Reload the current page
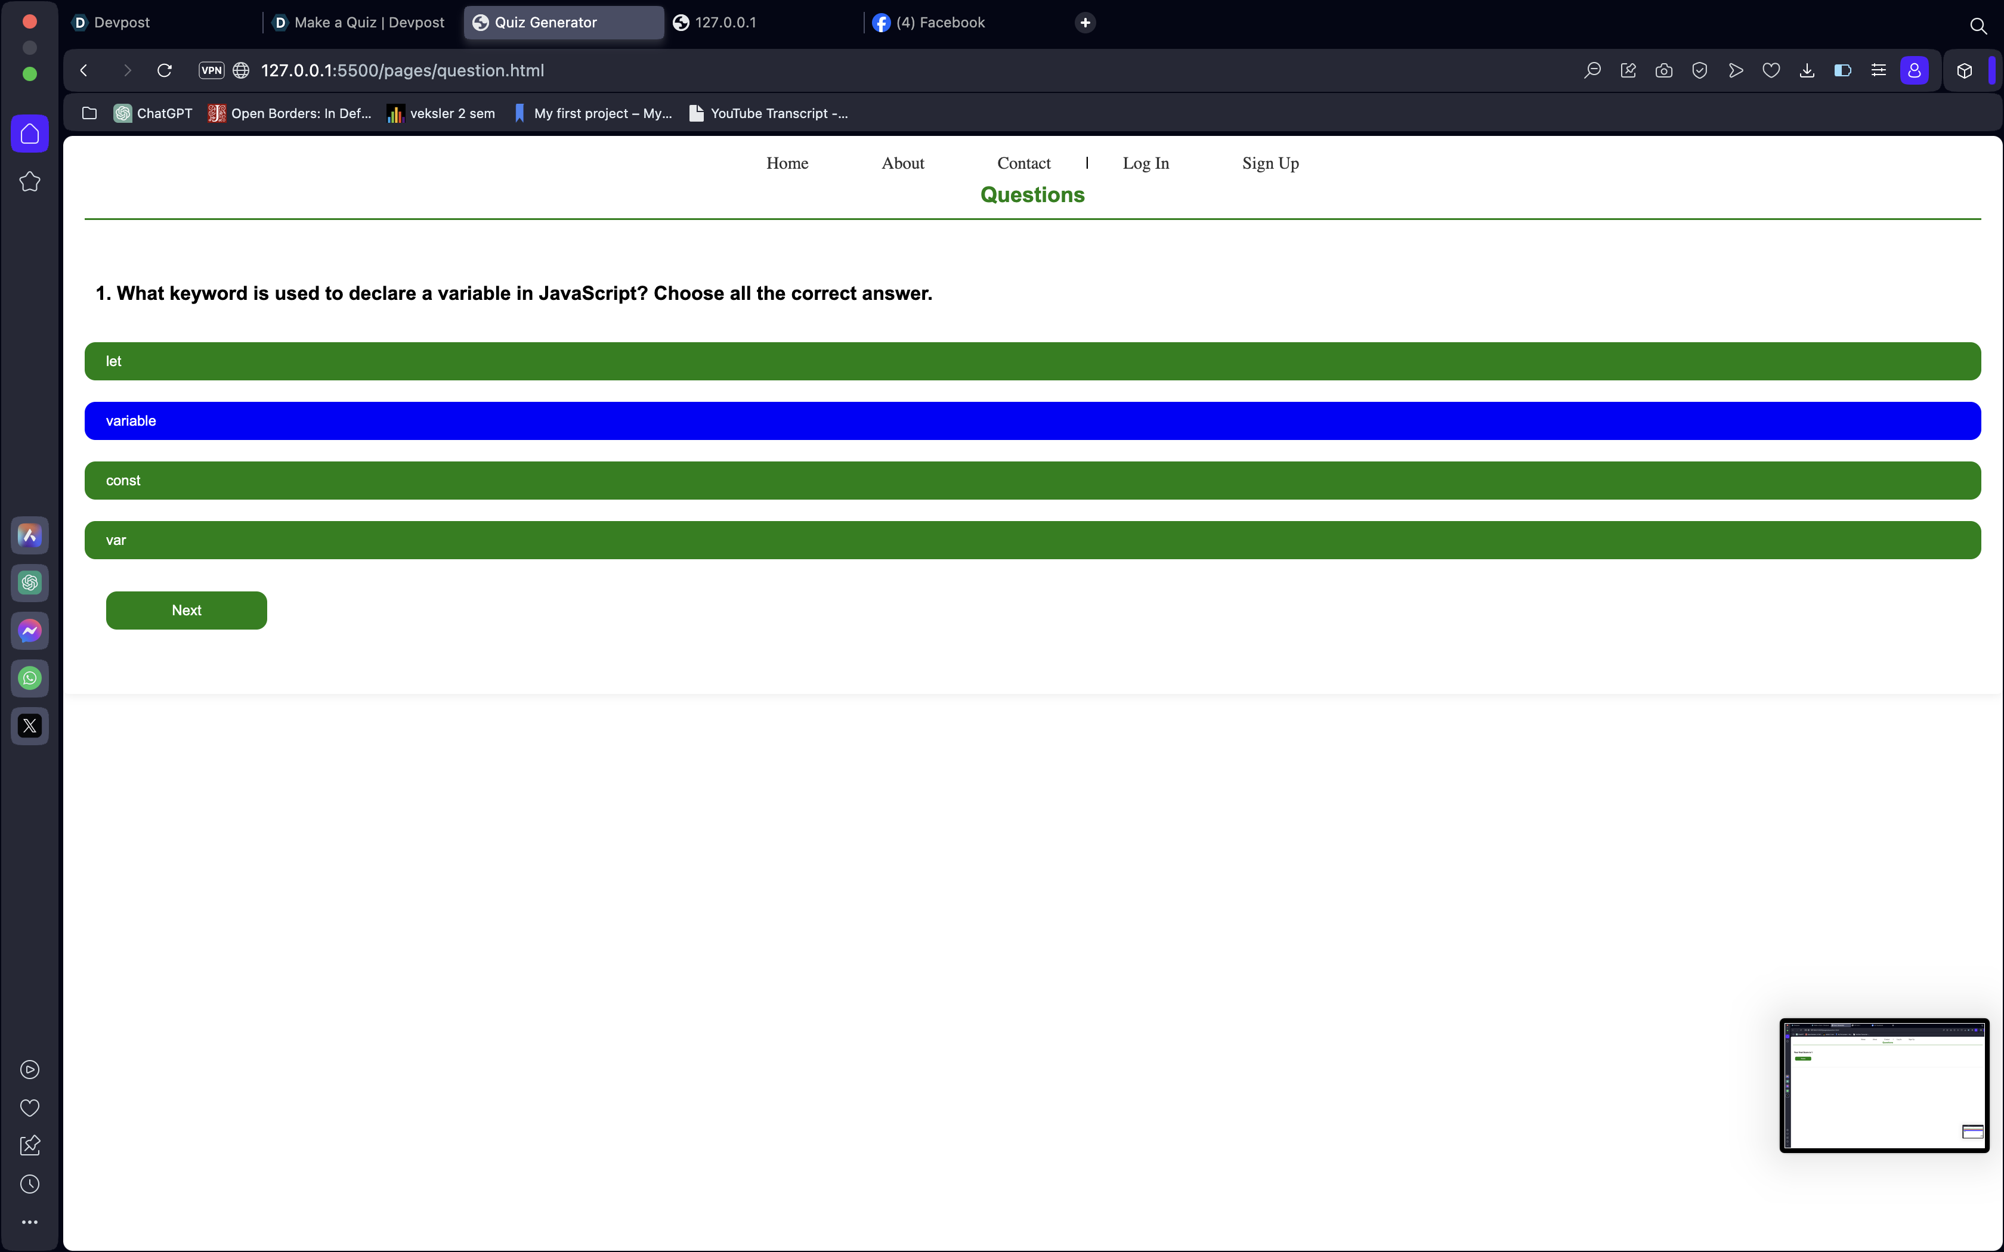This screenshot has height=1252, width=2004. tap(164, 70)
